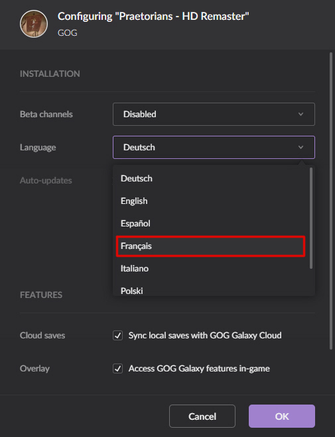Click the Cloud saves label

pos(42,335)
